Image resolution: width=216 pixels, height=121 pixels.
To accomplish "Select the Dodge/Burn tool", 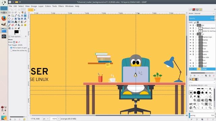I will click(19, 28).
